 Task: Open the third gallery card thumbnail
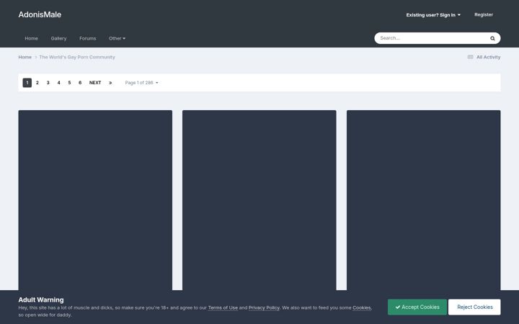[x=424, y=200]
